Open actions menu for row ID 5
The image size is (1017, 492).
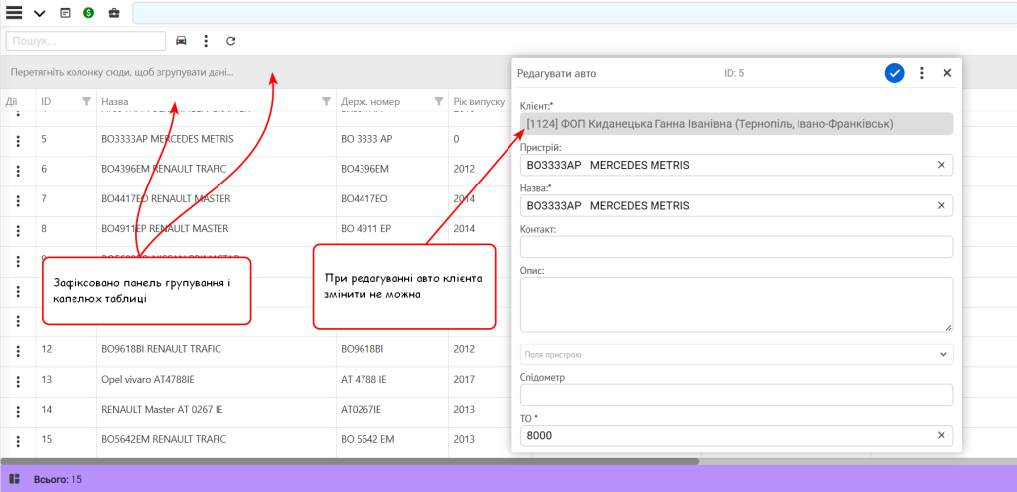pyautogui.click(x=18, y=140)
